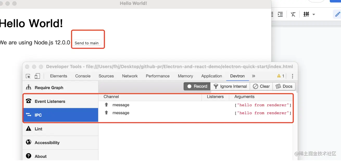Switch to the Memory tab
The width and height of the screenshot is (341, 161).
click(x=185, y=76)
